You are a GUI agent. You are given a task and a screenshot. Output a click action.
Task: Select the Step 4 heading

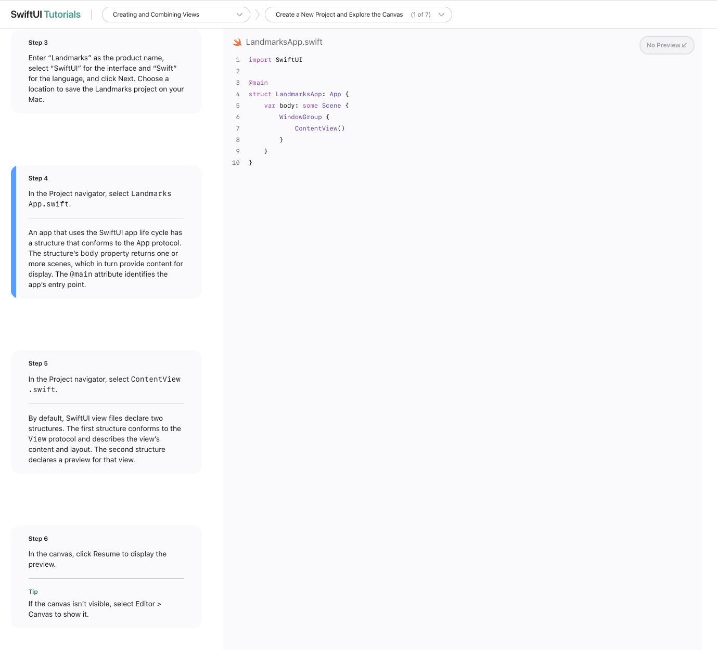[x=38, y=178]
